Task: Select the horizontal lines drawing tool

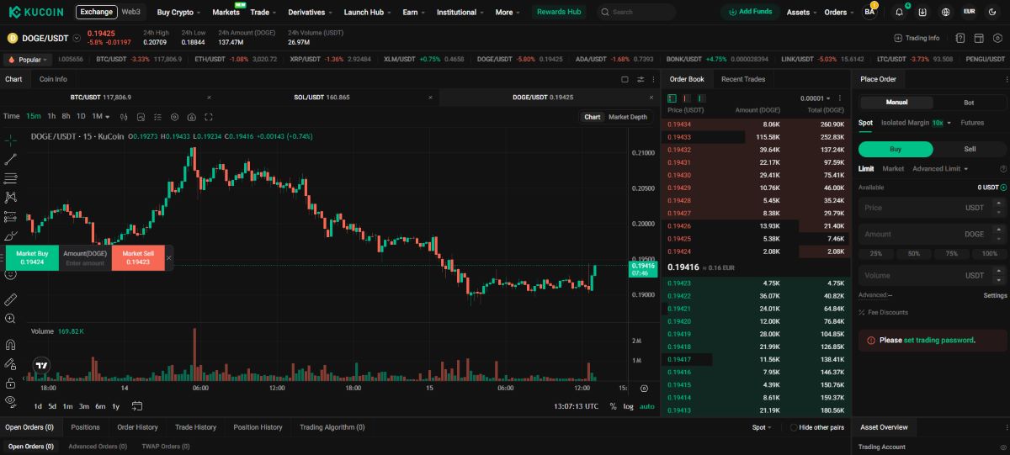Action: coord(10,178)
